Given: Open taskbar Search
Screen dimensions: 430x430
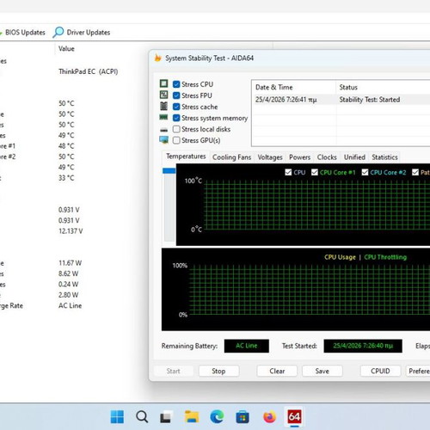Looking at the screenshot, I should (142, 417).
